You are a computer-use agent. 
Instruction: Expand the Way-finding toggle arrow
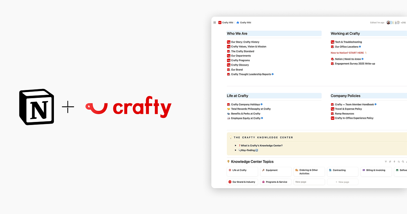[x=236, y=150]
